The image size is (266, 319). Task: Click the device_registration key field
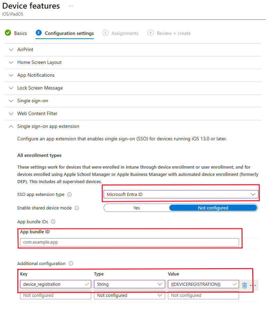coord(52,284)
